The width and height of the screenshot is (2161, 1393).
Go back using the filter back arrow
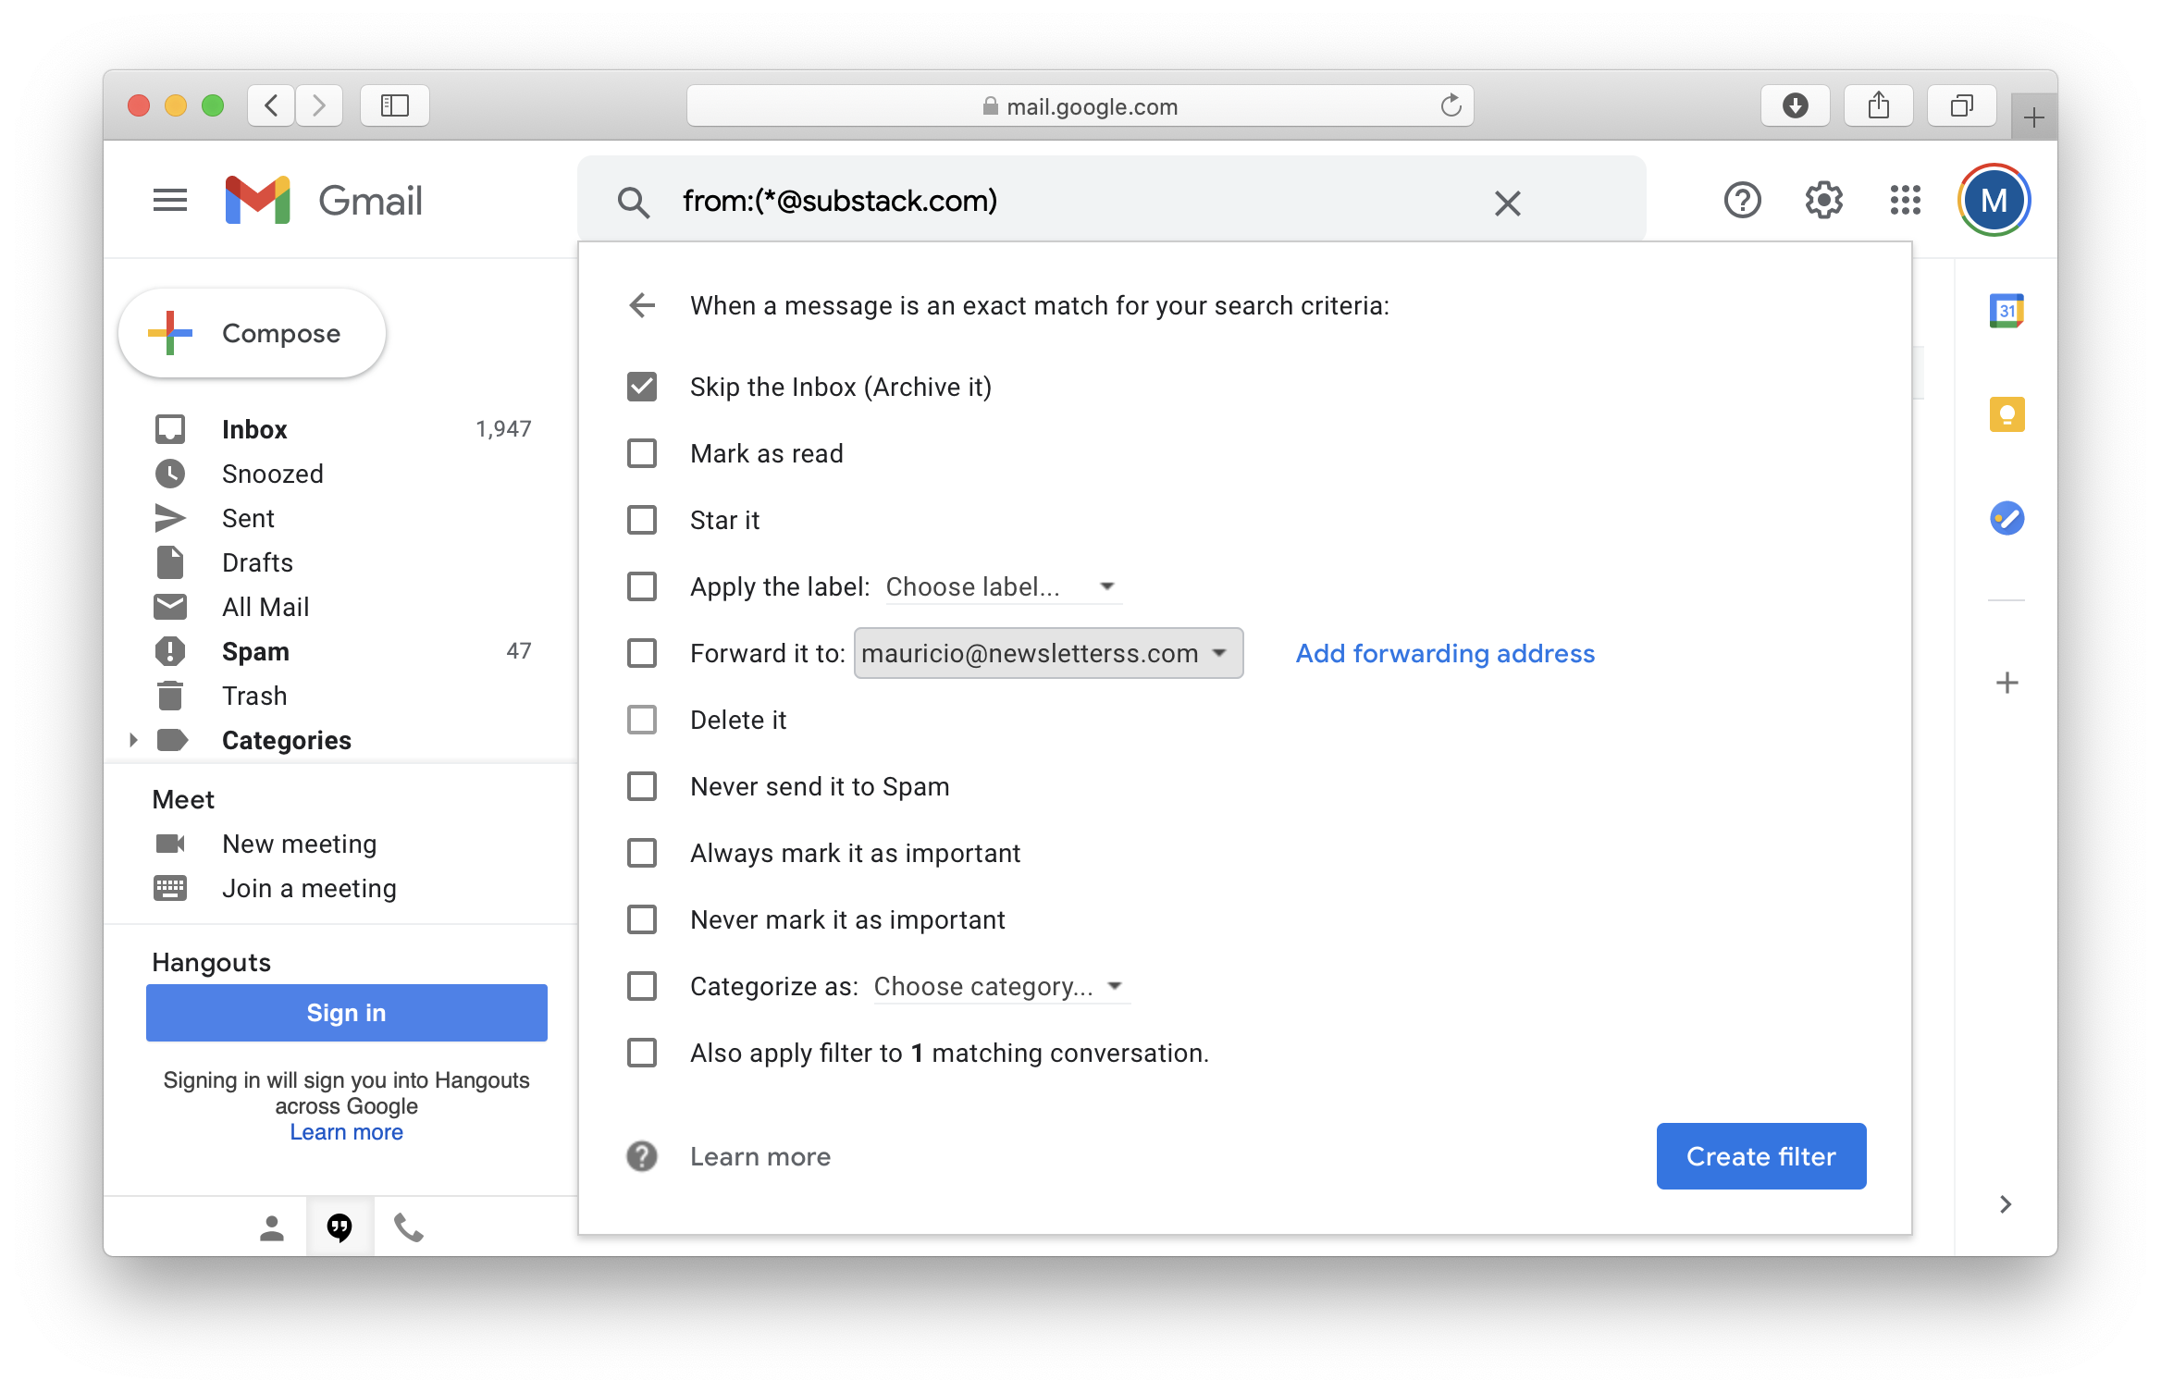642,305
